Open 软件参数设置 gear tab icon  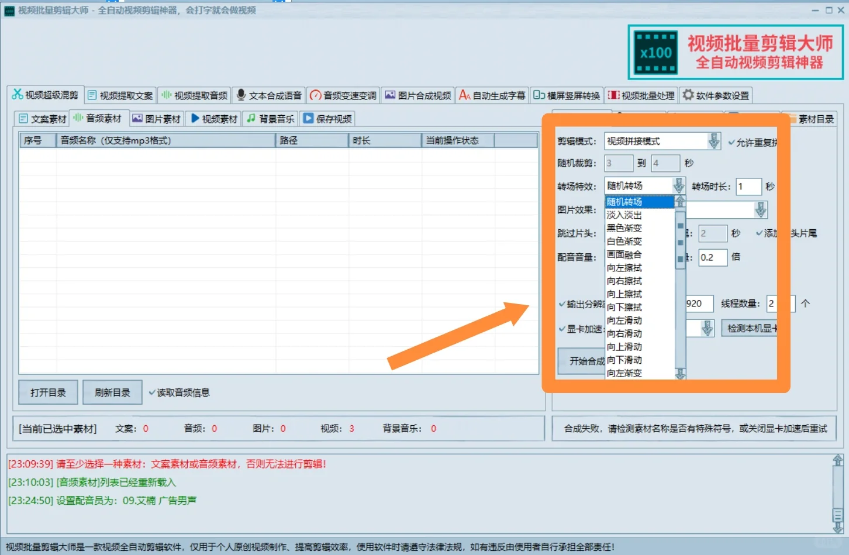pos(689,95)
